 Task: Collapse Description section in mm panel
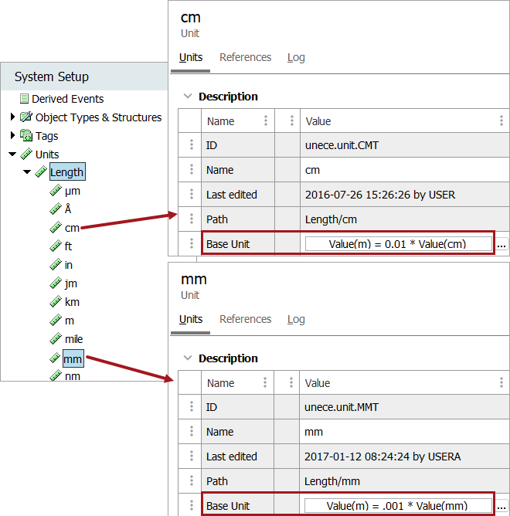click(188, 358)
